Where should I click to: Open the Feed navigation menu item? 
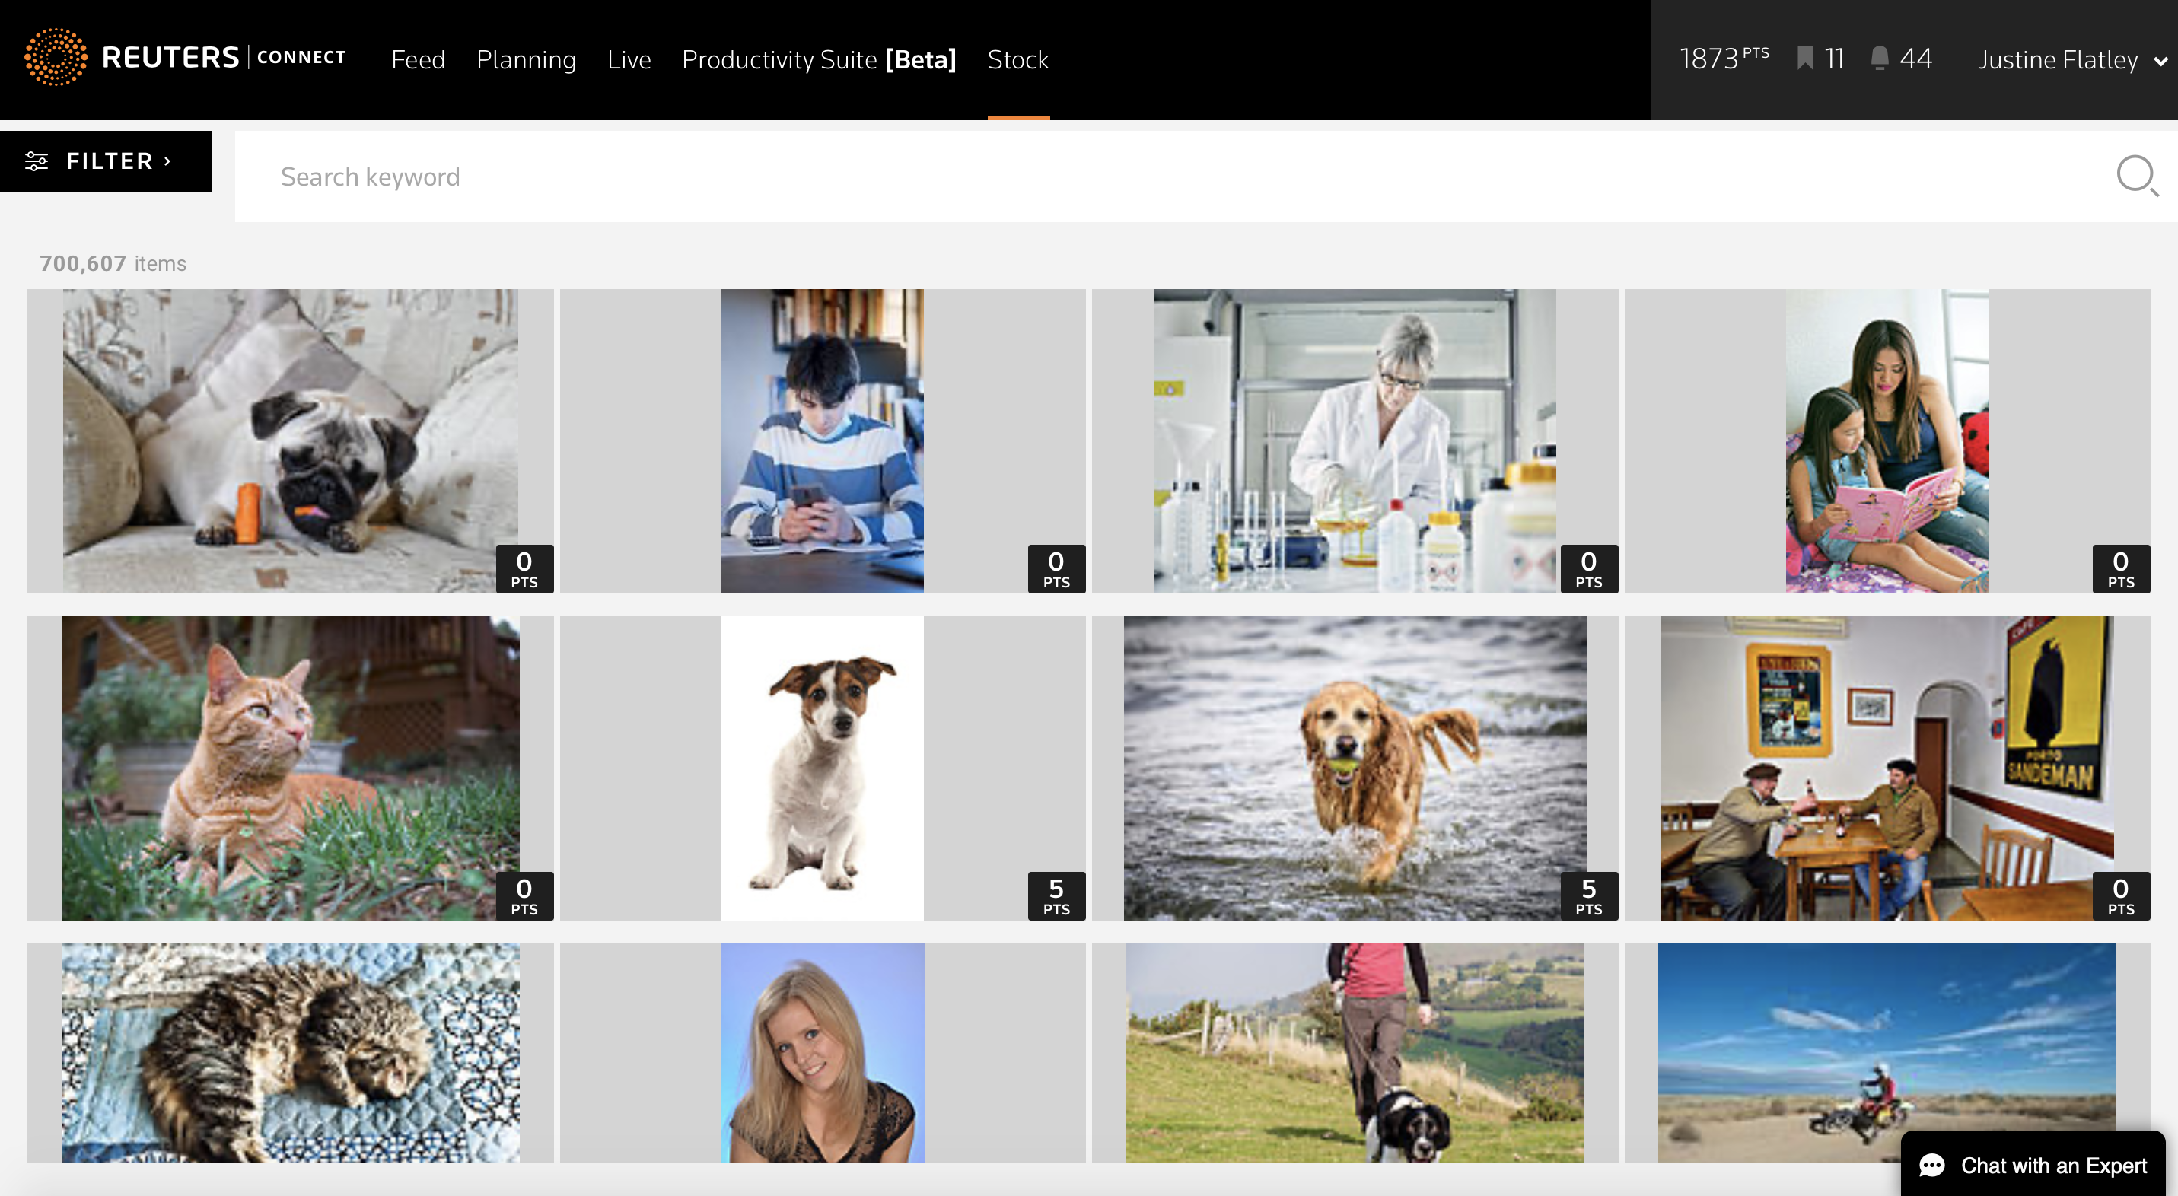pyautogui.click(x=419, y=59)
